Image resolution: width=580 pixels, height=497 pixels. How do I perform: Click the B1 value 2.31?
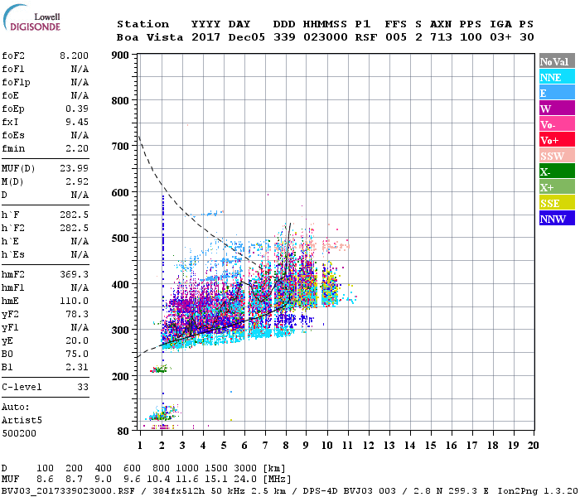pos(77,368)
